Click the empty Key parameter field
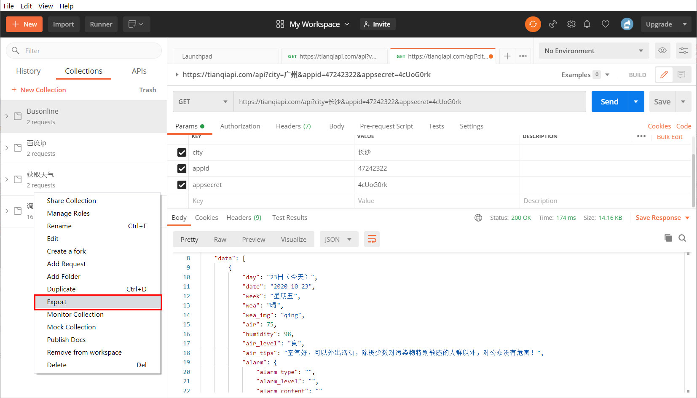The height and width of the screenshot is (398, 697). [x=271, y=201]
